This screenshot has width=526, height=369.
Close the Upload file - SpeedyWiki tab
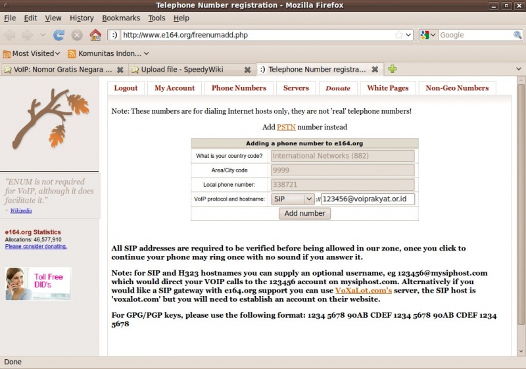247,70
